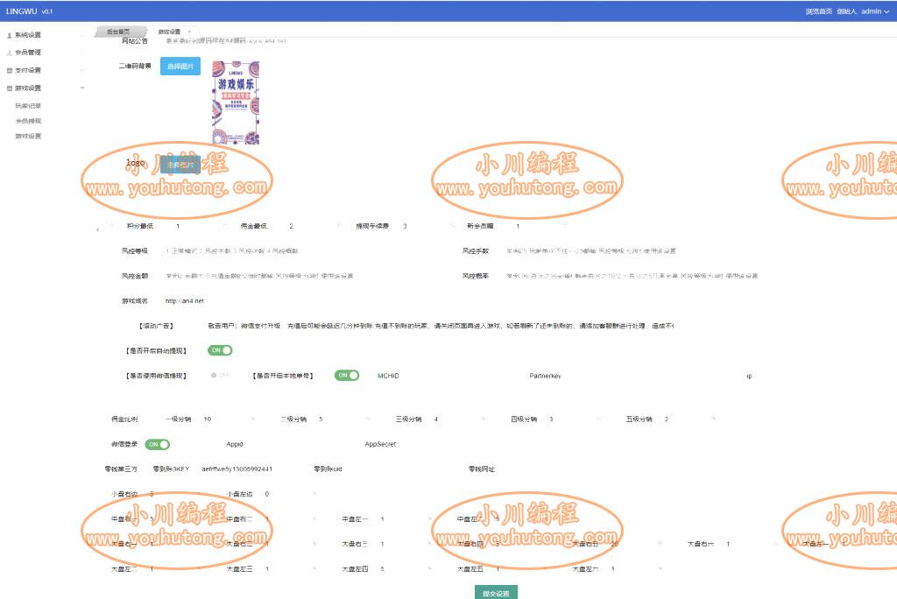897x599 pixels.
Task: Click the 选择图片 button for 二维码背景
Action: pyautogui.click(x=180, y=67)
